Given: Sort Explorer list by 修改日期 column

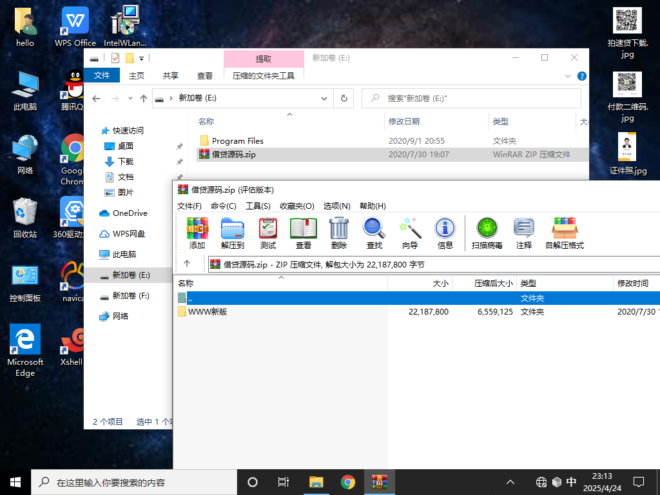Looking at the screenshot, I should tap(436, 122).
